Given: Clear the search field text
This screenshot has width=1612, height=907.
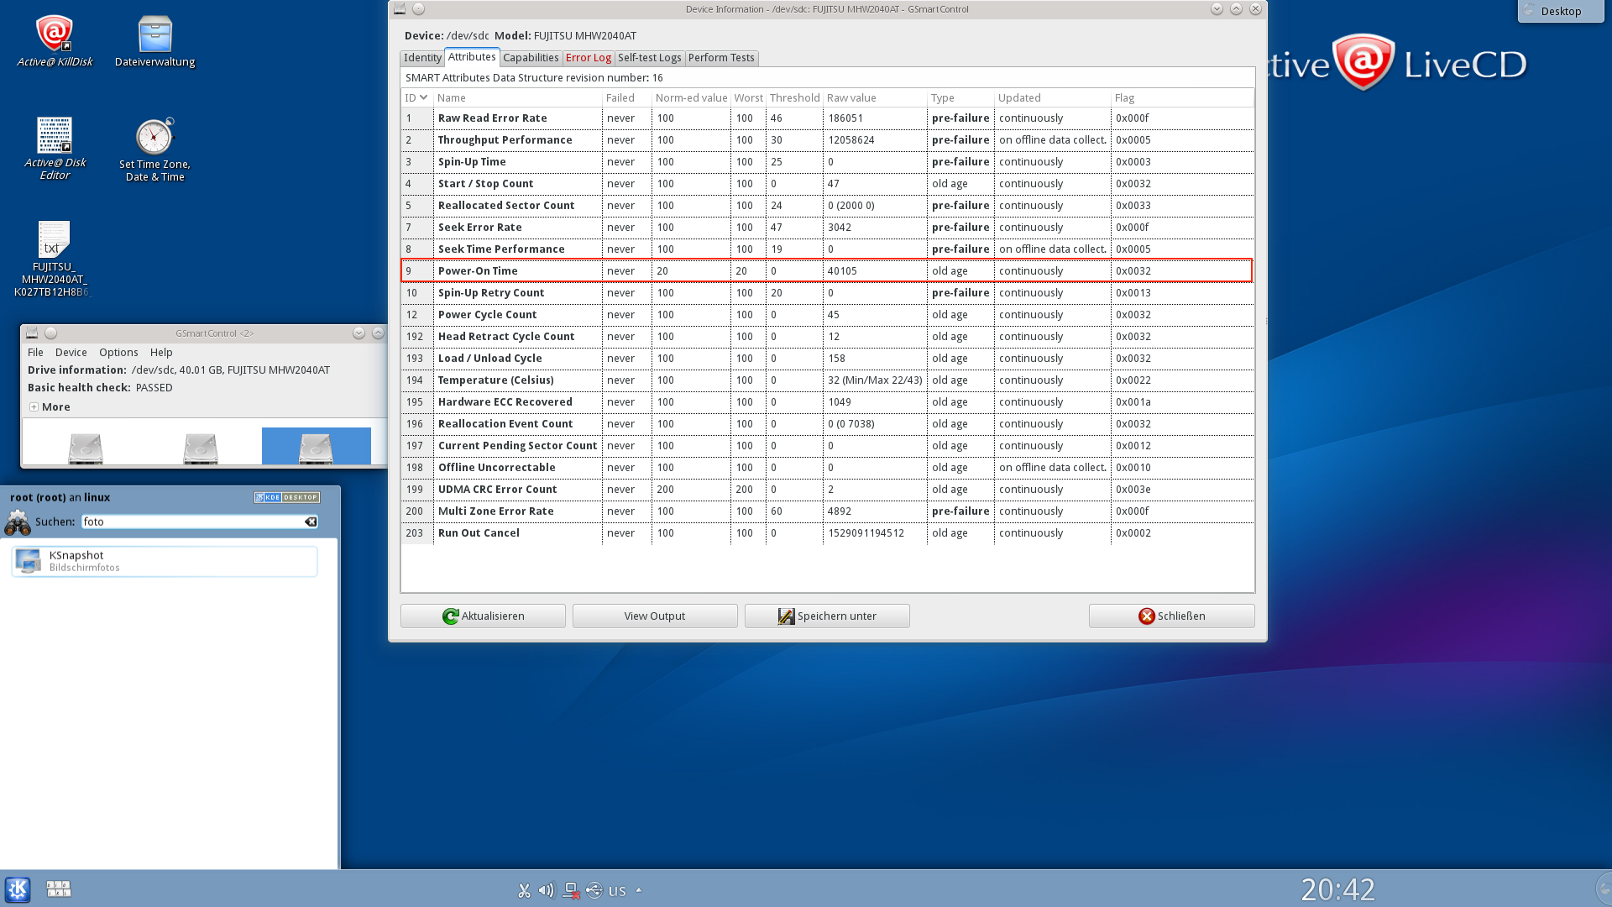Looking at the screenshot, I should pos(311,522).
